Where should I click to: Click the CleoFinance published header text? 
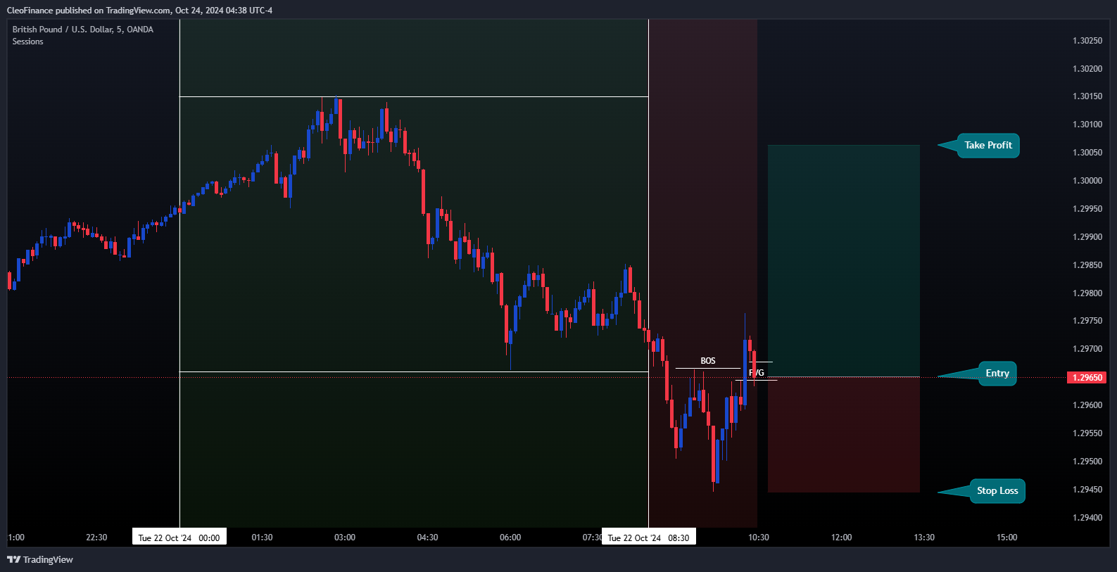point(139,11)
